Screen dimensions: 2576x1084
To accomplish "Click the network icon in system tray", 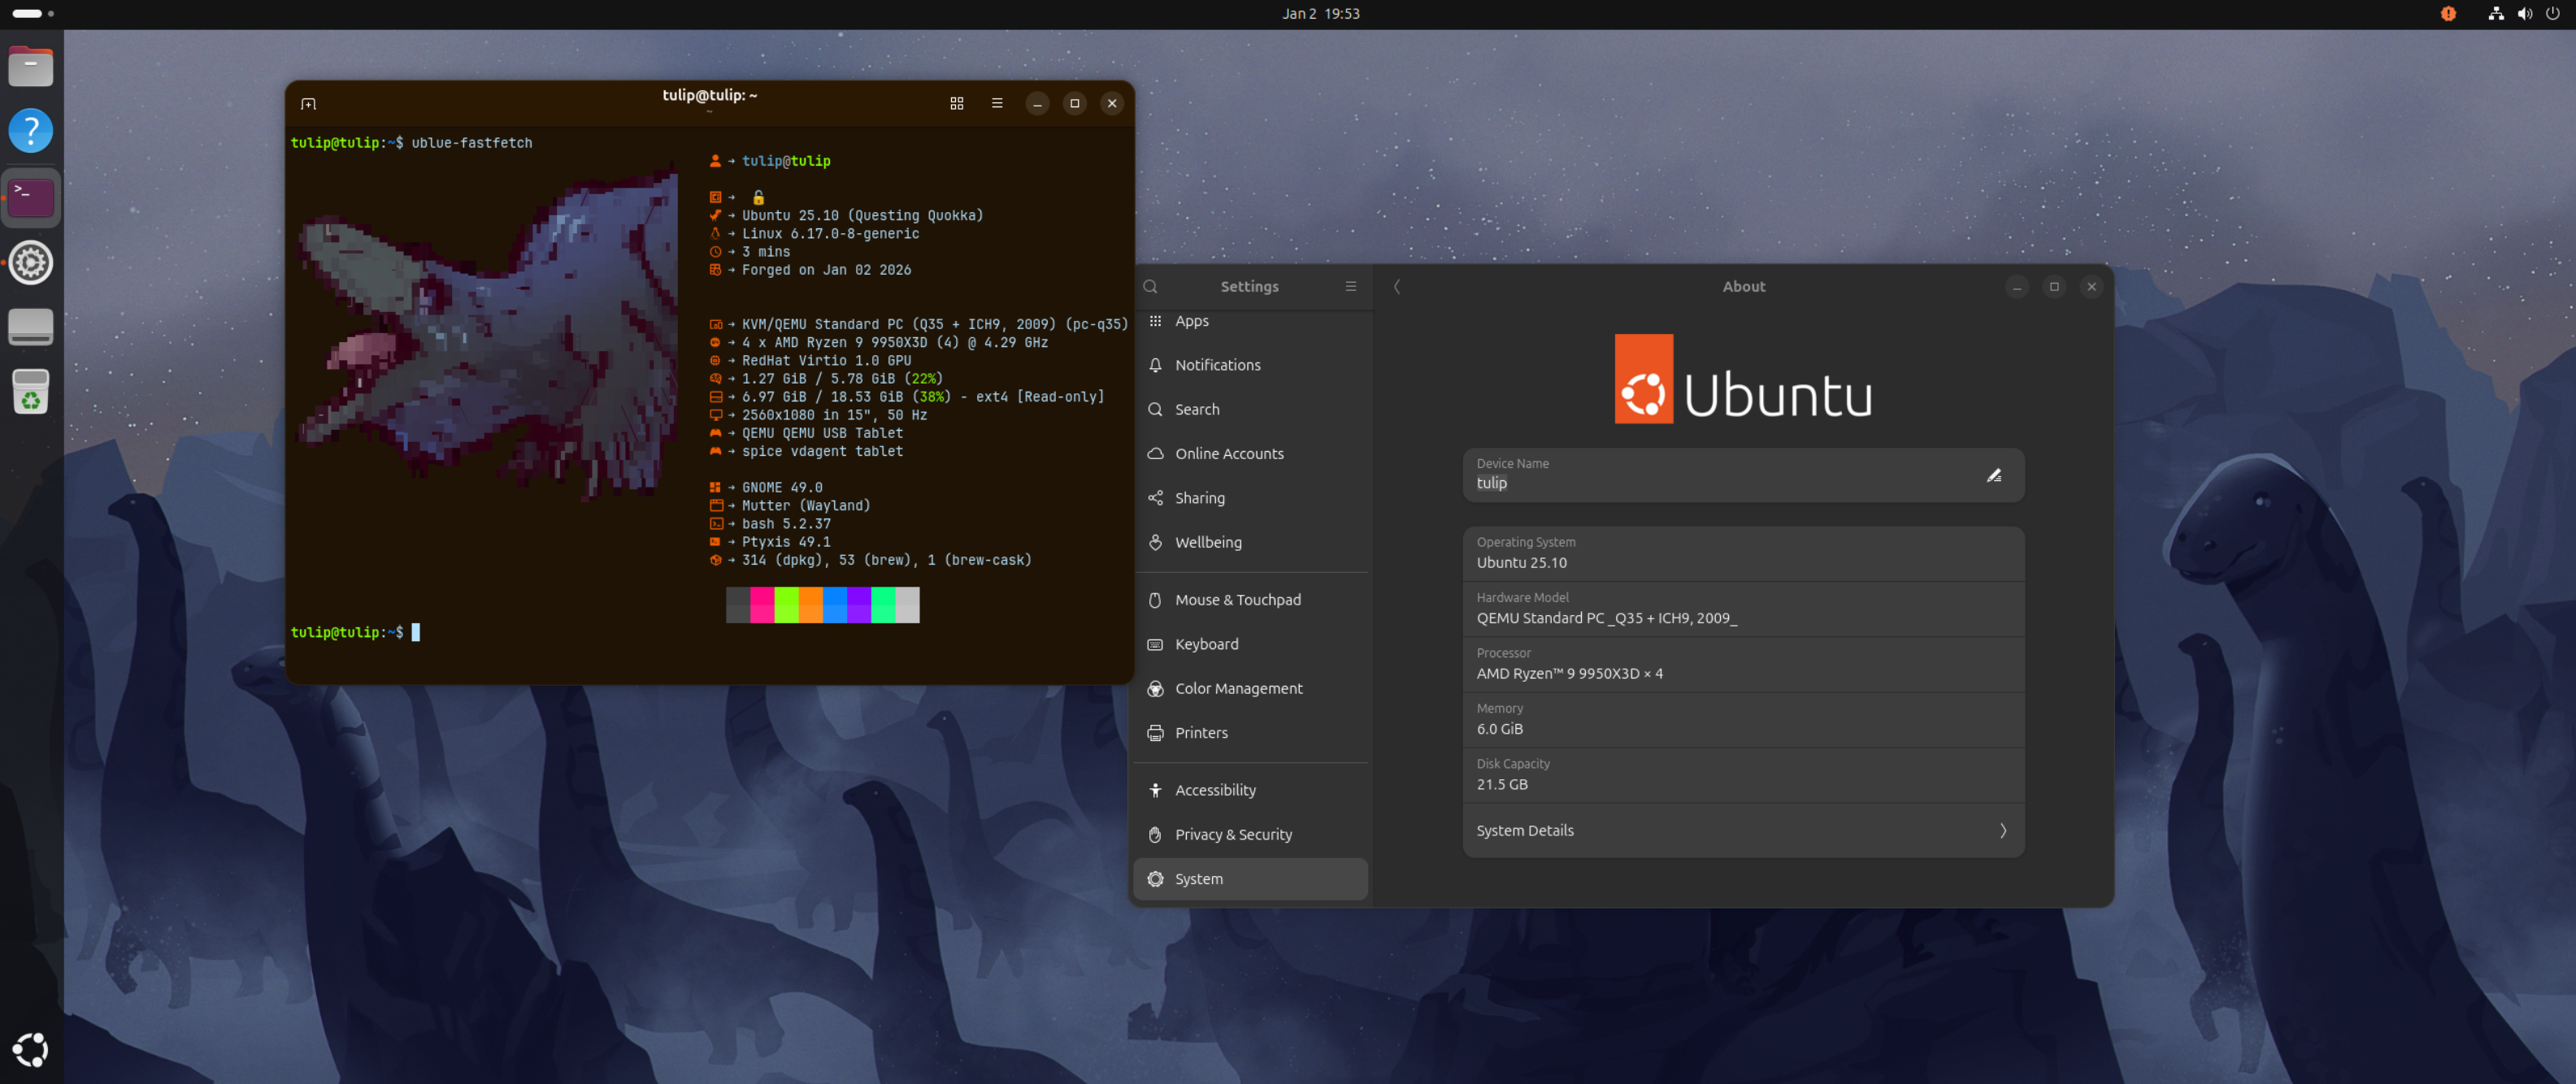I will (2495, 13).
